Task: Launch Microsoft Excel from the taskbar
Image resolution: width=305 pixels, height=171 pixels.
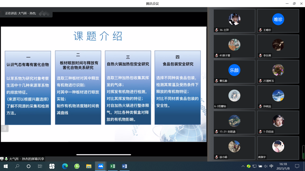Action: coord(112,166)
